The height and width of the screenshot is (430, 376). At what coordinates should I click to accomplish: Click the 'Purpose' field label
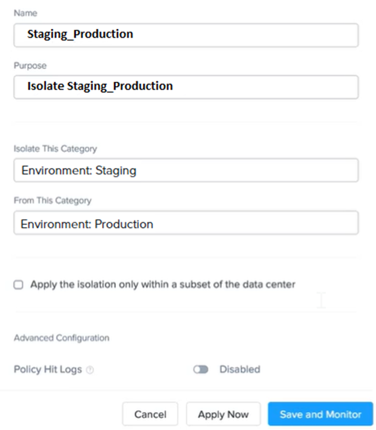[30, 65]
